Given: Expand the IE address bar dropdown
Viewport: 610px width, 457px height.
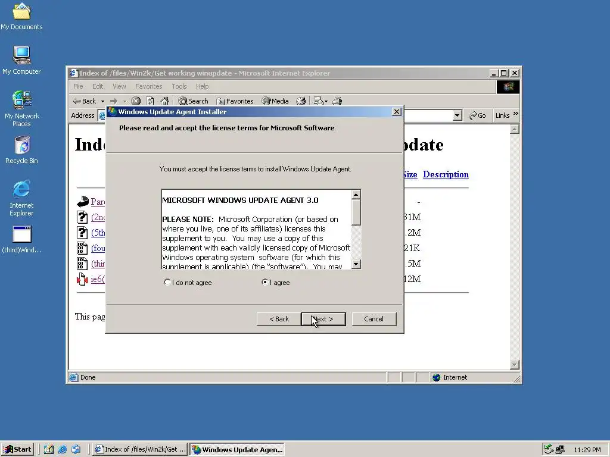Looking at the screenshot, I should point(457,115).
